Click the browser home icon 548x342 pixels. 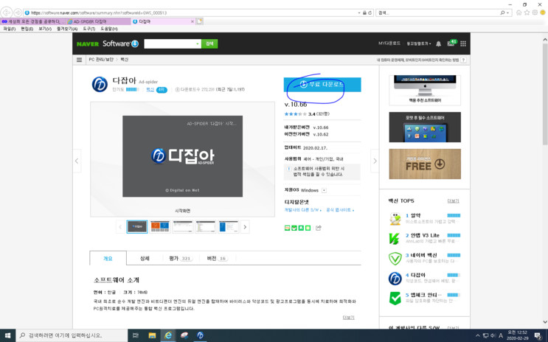coord(518,13)
